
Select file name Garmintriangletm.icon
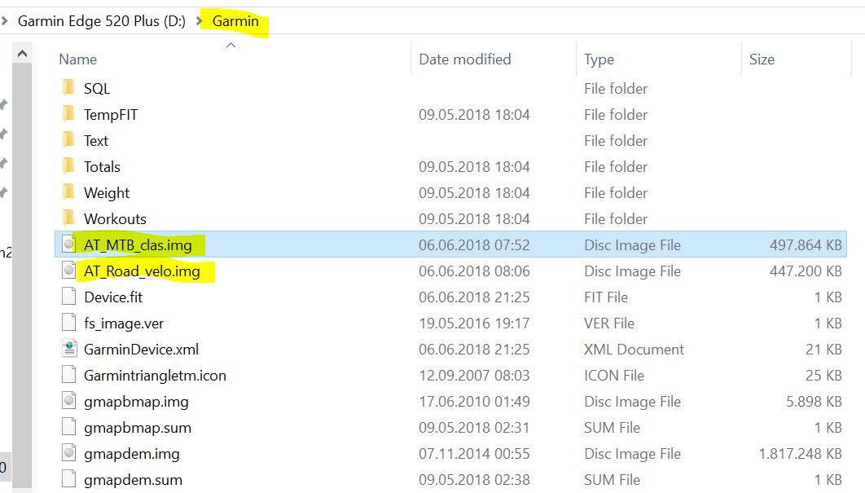pyautogui.click(x=155, y=376)
